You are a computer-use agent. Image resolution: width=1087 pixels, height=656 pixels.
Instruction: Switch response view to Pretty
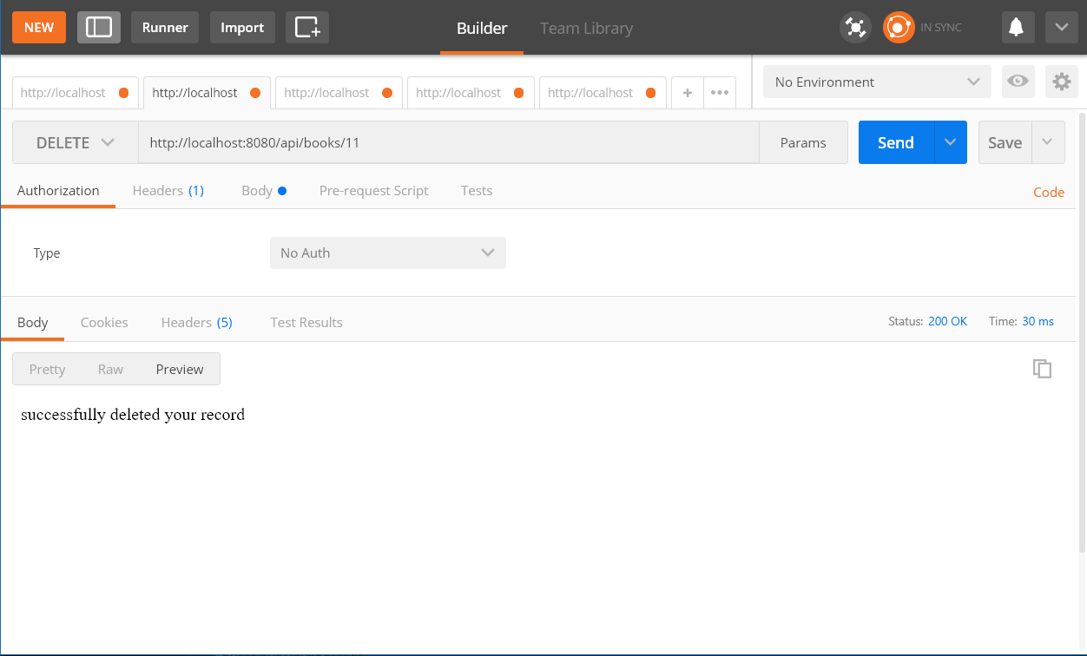tap(47, 369)
